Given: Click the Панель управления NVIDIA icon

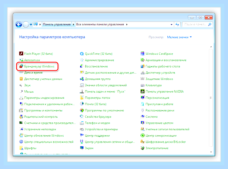Looking at the screenshot, I should coord(143,91).
